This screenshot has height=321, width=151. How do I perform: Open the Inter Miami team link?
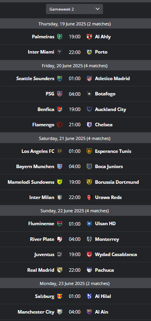click(41, 52)
